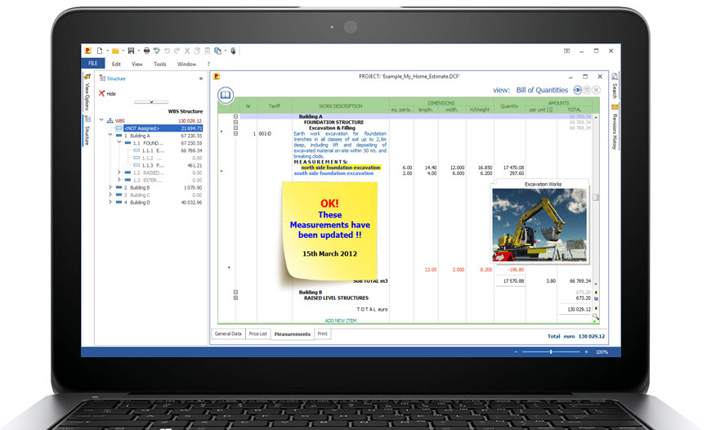This screenshot has height=430, width=707.
Task: Click the ADD NEW ITEM link
Action: tap(340, 320)
